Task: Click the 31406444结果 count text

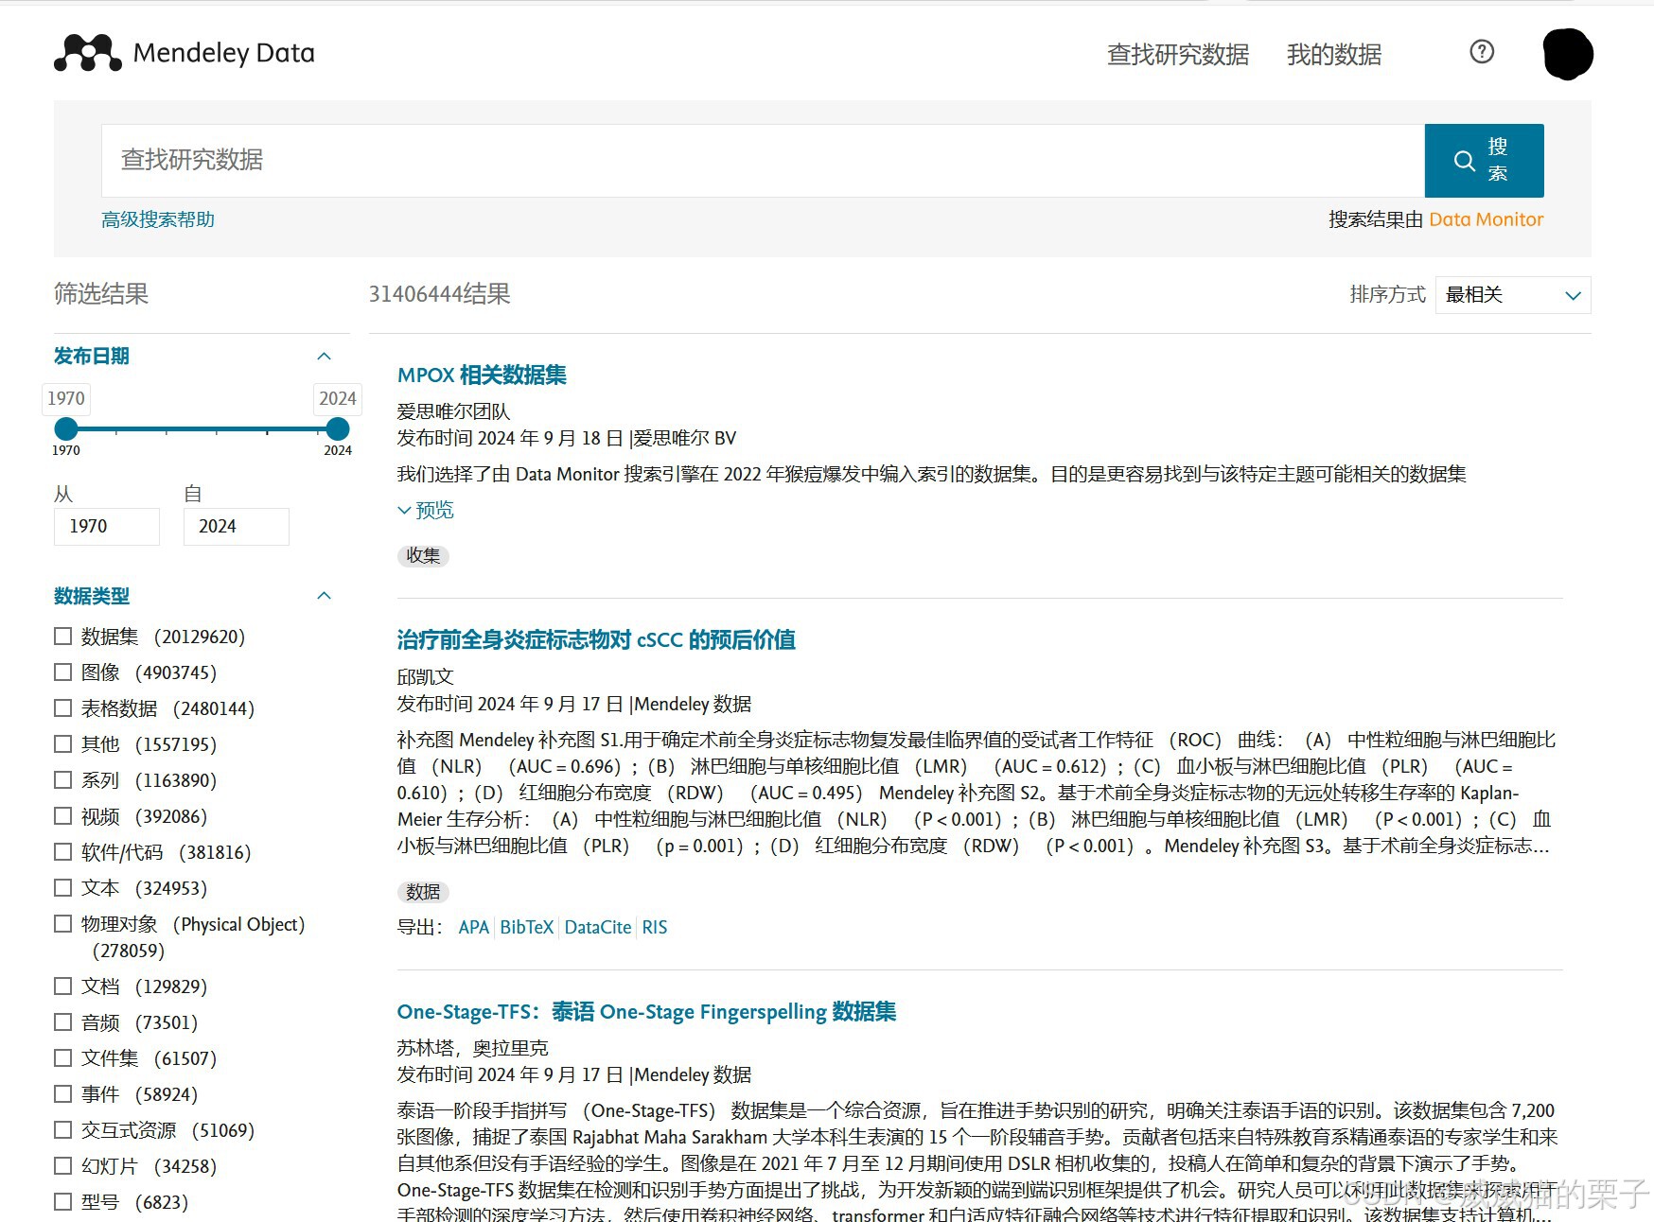Action: click(x=440, y=294)
